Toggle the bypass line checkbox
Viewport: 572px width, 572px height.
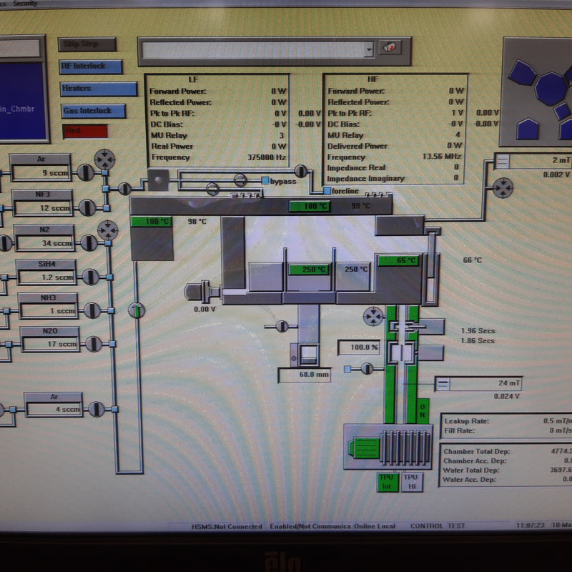pos(266,181)
